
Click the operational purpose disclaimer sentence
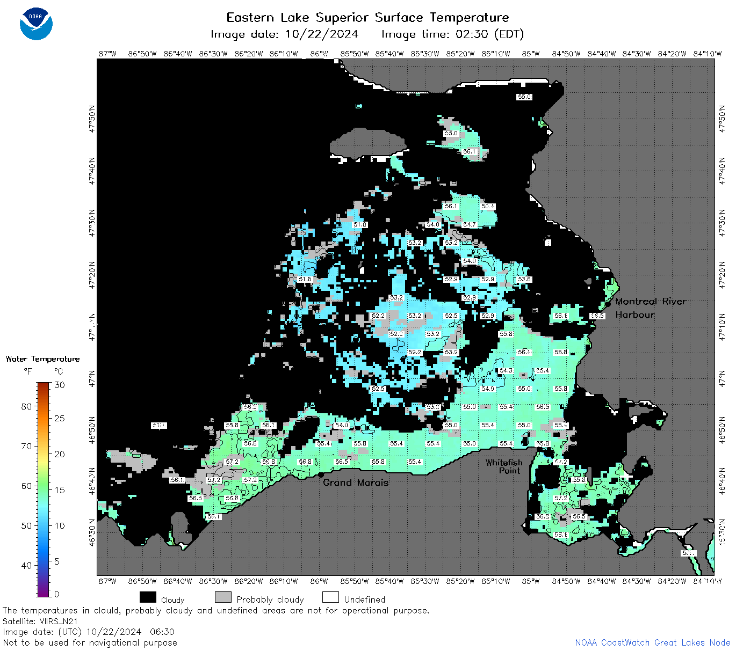pos(216,611)
